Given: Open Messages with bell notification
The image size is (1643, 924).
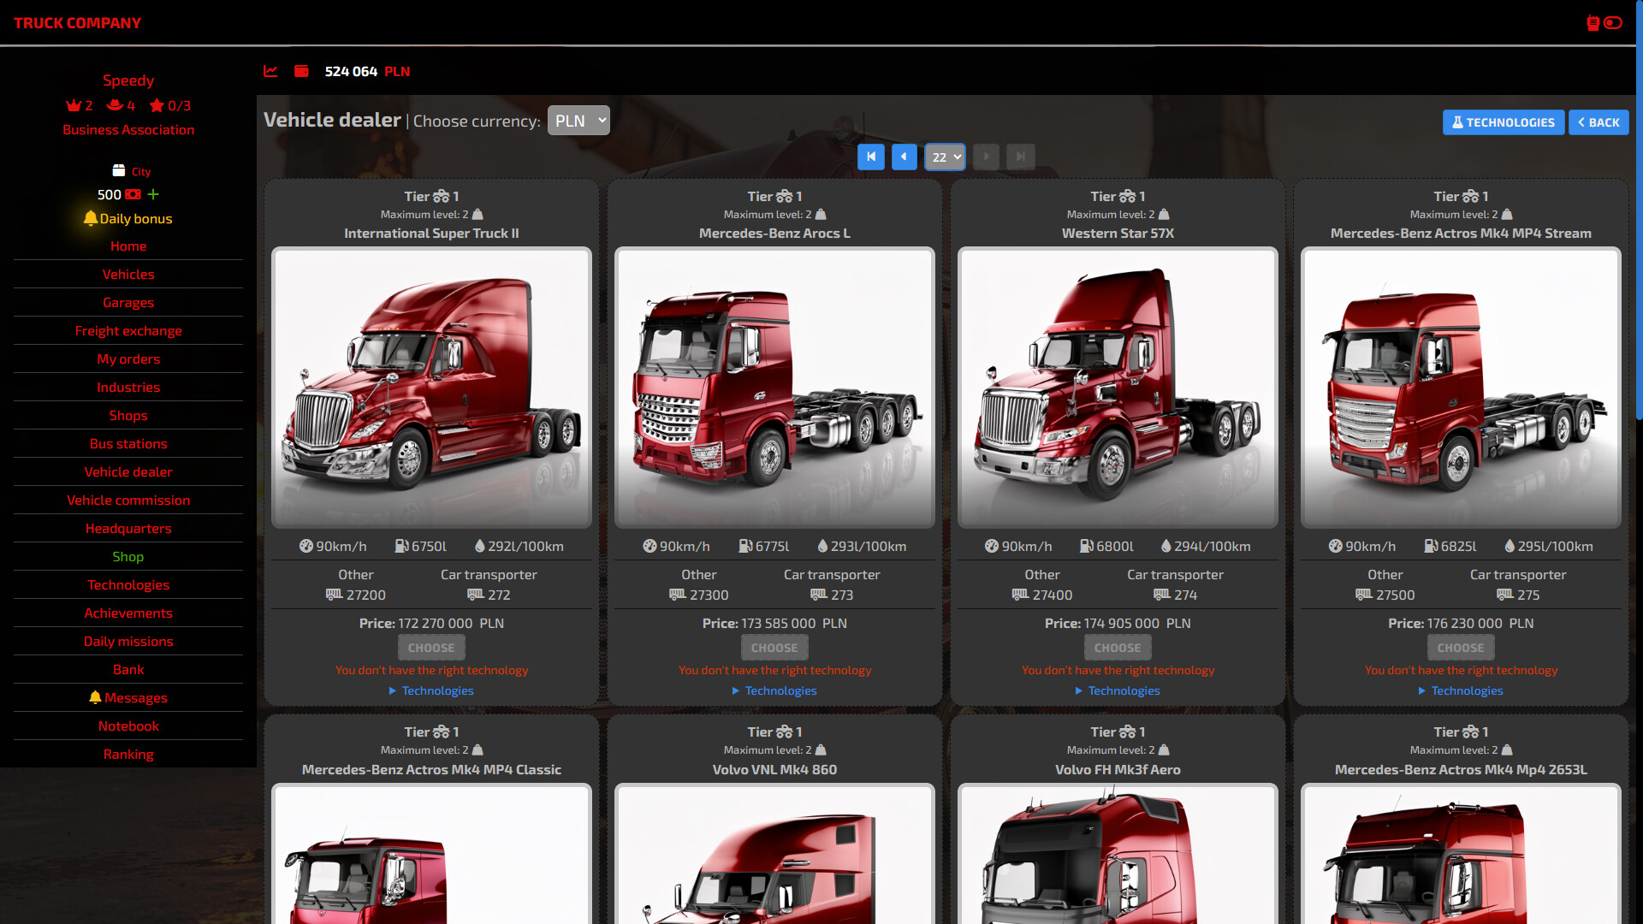Looking at the screenshot, I should [128, 698].
